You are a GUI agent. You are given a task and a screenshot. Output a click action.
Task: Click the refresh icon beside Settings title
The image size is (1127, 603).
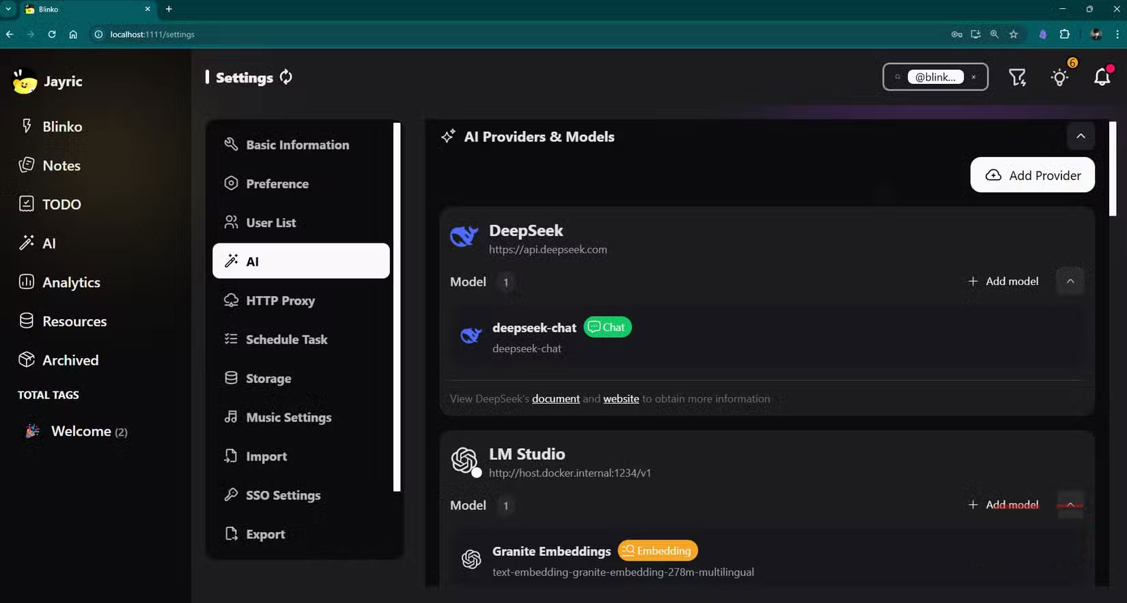pos(286,77)
